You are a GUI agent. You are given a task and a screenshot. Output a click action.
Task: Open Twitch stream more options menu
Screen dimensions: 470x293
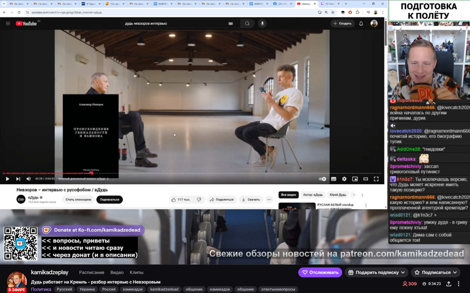[458, 284]
